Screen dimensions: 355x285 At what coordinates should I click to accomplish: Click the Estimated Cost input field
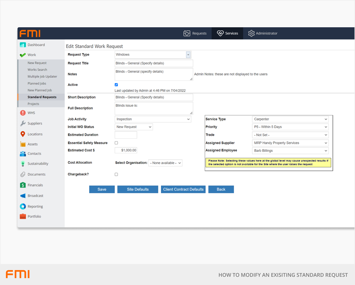(126, 150)
